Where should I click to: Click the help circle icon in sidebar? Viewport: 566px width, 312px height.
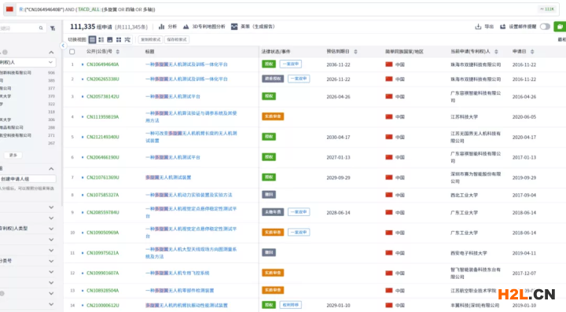click(x=5, y=53)
